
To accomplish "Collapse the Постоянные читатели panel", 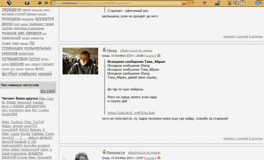I will (54, 85).
